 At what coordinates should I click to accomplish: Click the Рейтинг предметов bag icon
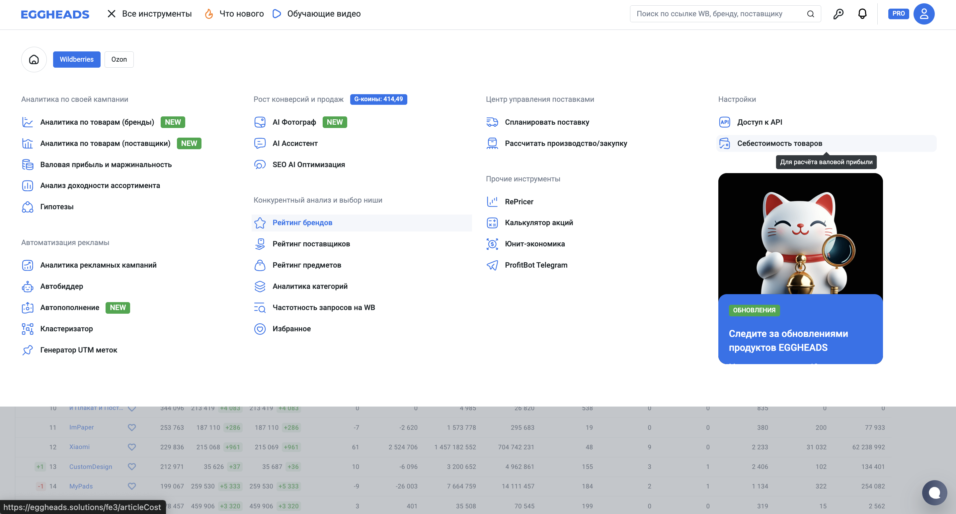coord(260,265)
